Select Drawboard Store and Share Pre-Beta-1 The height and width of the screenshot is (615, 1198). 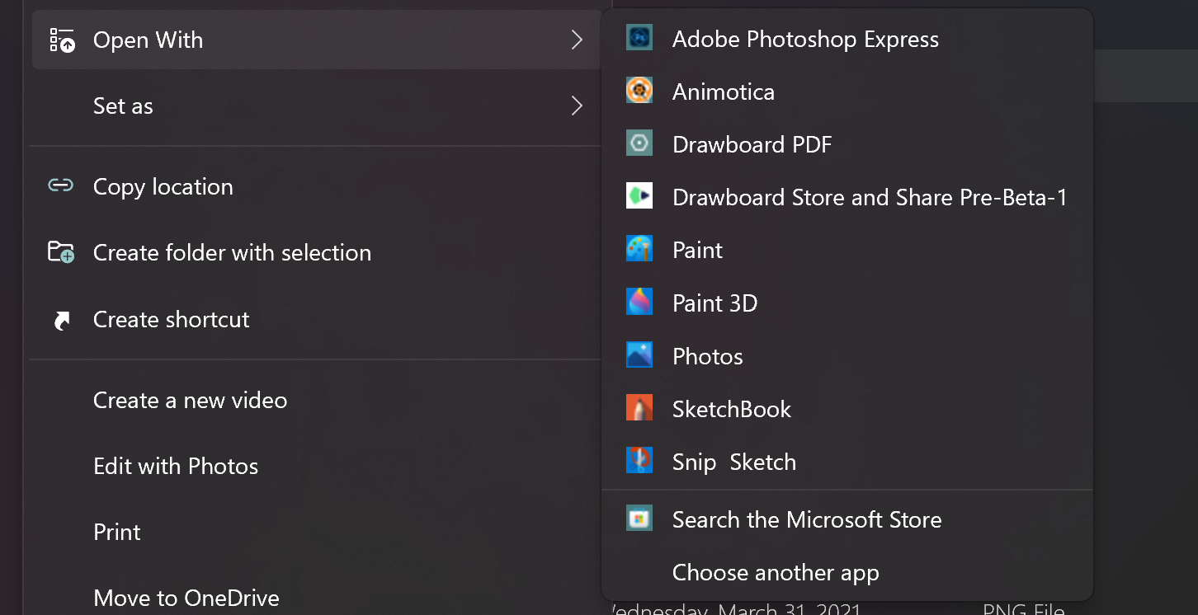click(x=847, y=197)
